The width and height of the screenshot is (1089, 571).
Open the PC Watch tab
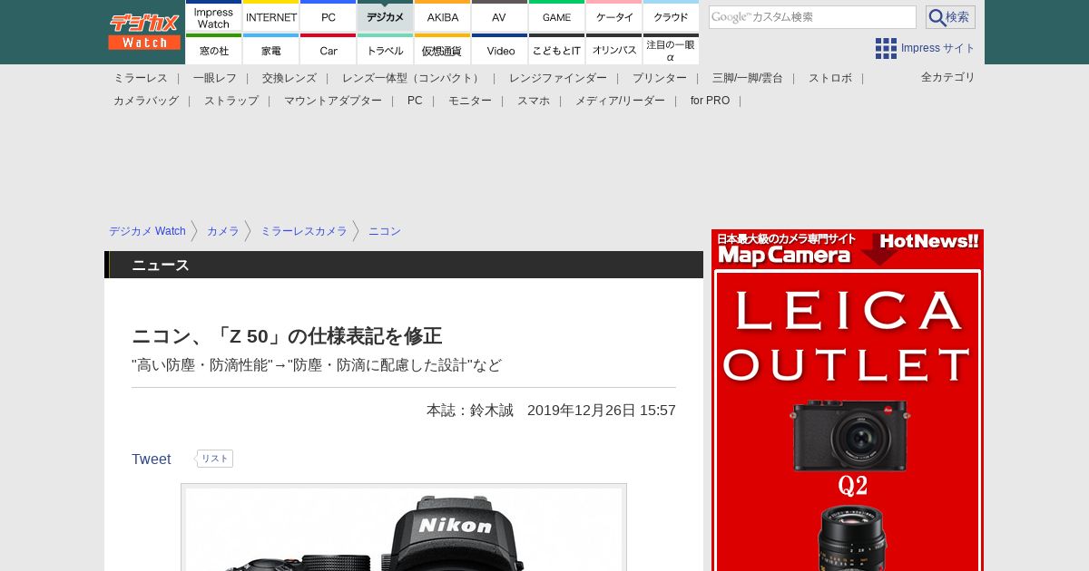329,15
